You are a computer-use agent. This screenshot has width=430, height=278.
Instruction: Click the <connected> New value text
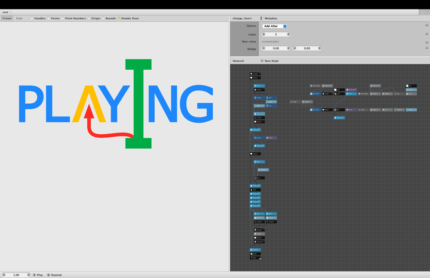point(270,42)
